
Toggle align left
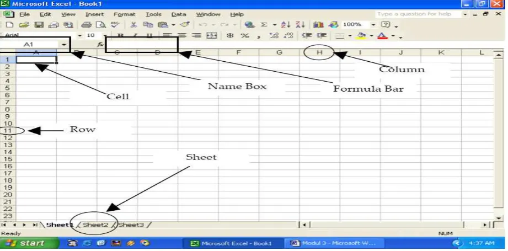point(167,35)
